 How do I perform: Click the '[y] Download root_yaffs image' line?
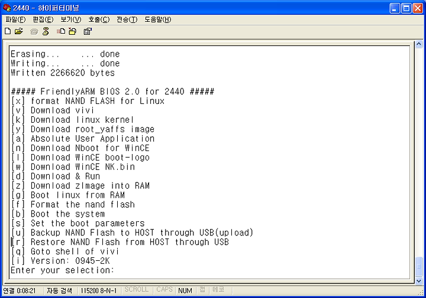click(x=83, y=129)
